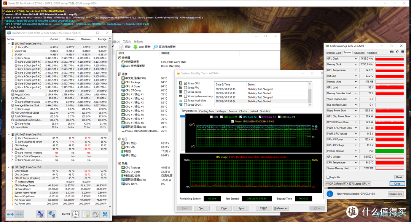Click AIDA64 driver update magnifier icon

tap(155, 47)
